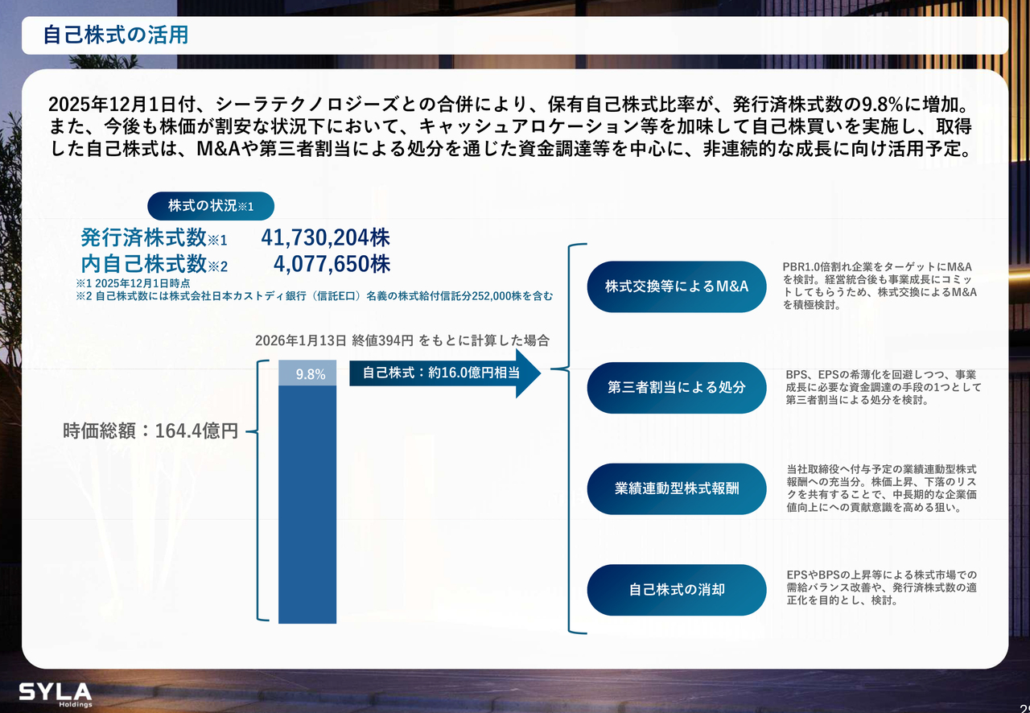Click the 2026年1月13日 終値394円 caption
Viewport: 1030px width, 713px height.
402,340
